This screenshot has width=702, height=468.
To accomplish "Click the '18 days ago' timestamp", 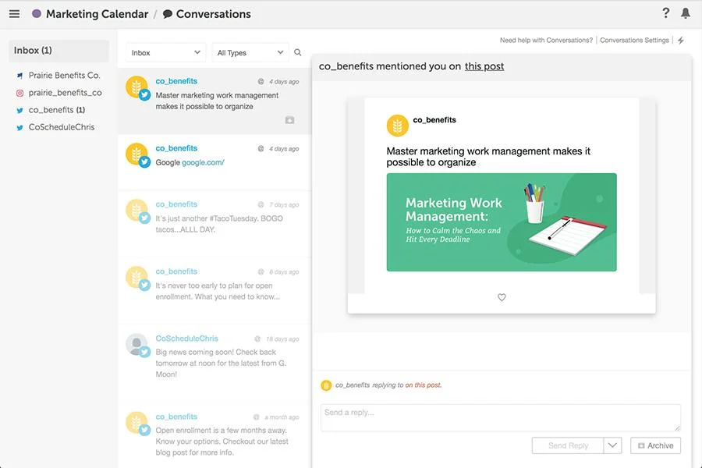I will point(282,339).
